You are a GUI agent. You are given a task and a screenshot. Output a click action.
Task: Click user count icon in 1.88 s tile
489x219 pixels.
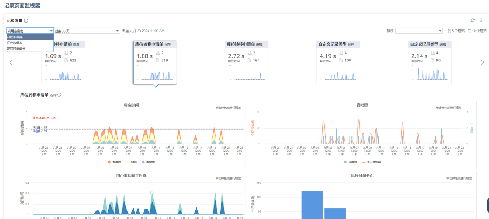158,53
